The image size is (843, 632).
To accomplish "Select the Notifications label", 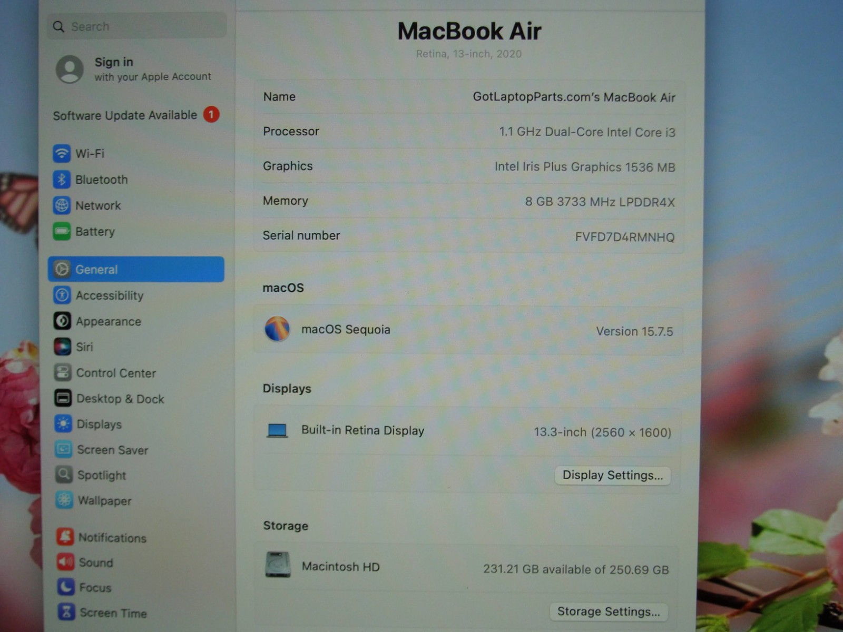I will 112,537.
